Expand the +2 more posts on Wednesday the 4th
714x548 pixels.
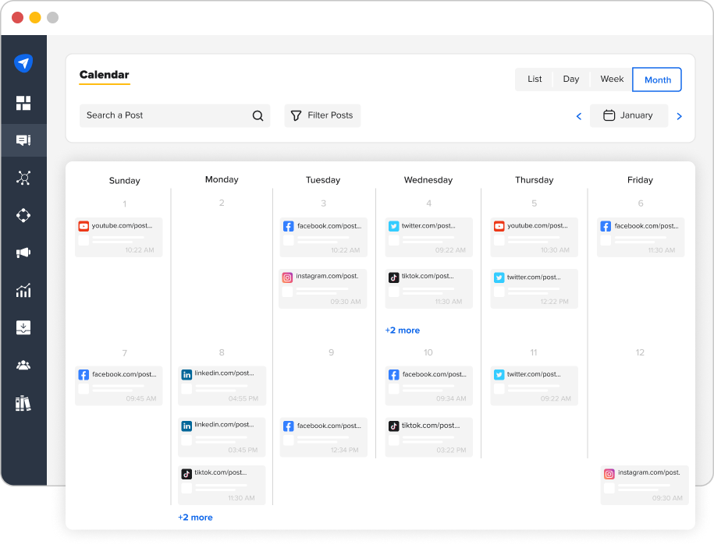coord(403,331)
